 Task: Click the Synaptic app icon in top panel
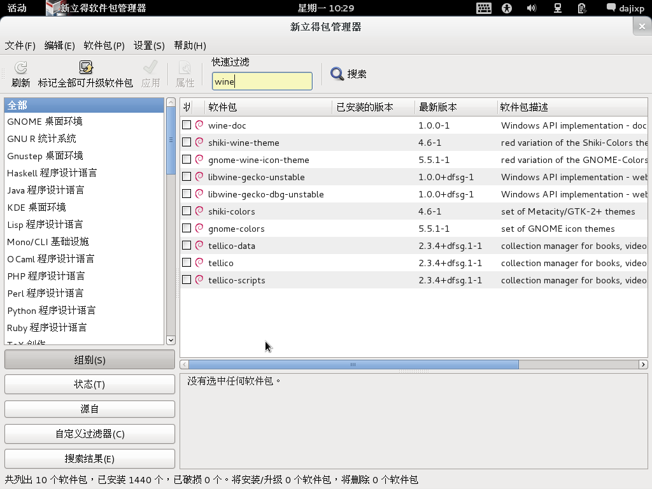coord(52,8)
